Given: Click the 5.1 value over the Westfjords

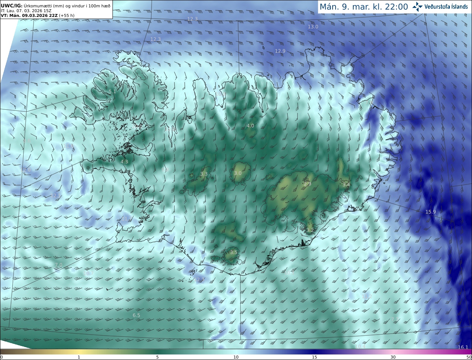Looking at the screenshot, I should (x=112, y=91).
